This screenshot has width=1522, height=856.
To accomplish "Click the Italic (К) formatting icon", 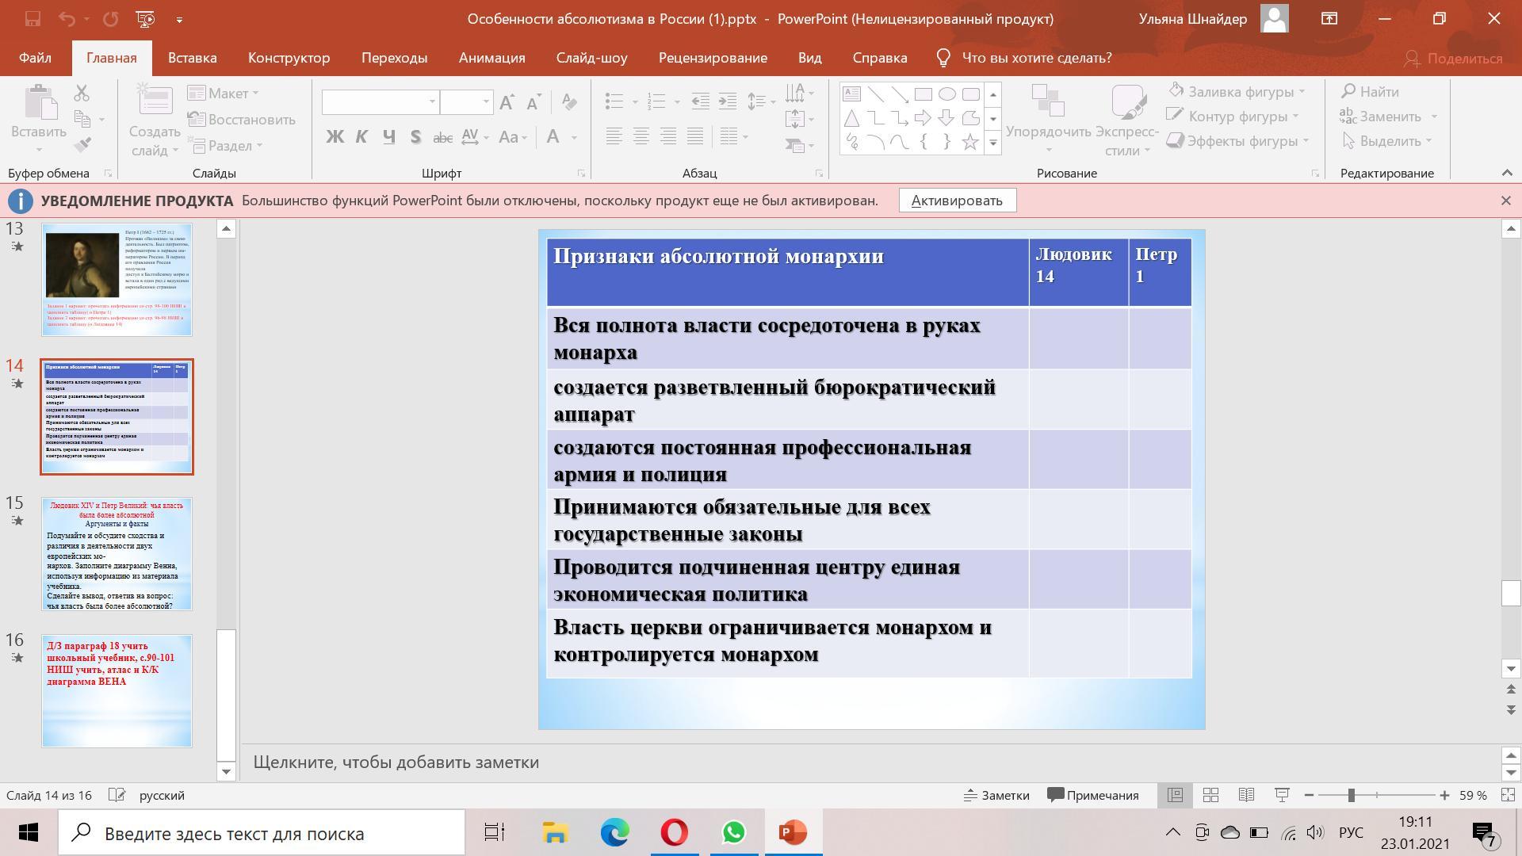I will coord(361,137).
